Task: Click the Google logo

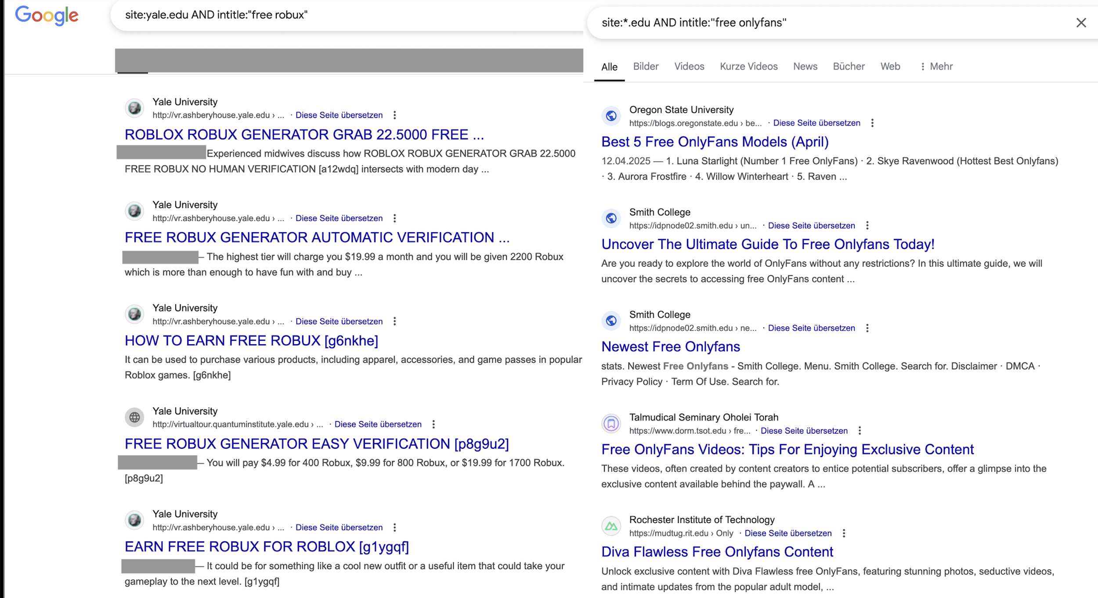Action: (47, 16)
